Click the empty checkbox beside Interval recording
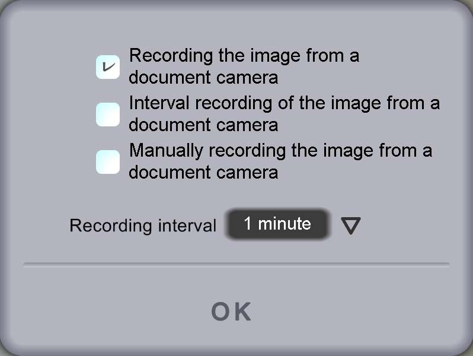473x356 pixels. click(108, 115)
